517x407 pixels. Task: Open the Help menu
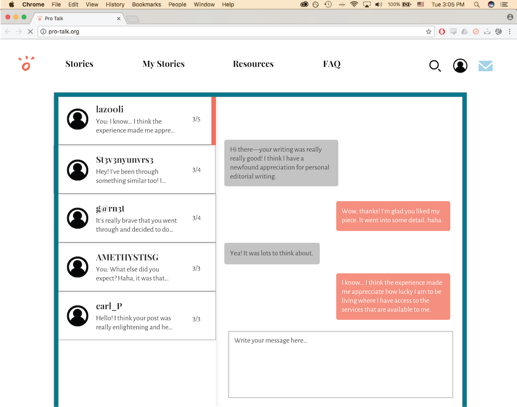[x=228, y=4]
